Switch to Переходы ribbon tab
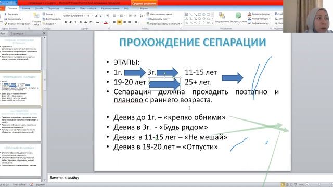The height and width of the screenshot is (187, 333). pos(53,8)
